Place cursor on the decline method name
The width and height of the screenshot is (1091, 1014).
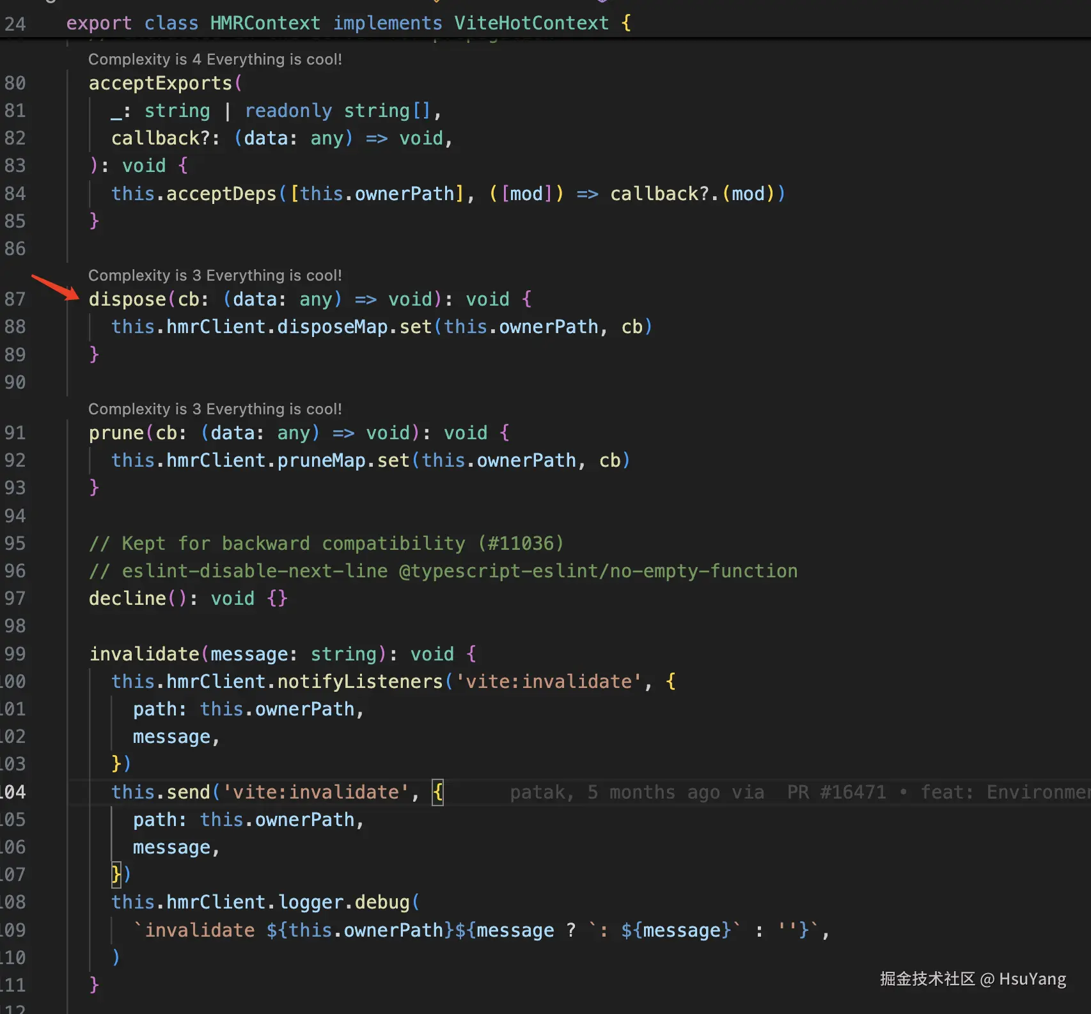pos(127,598)
